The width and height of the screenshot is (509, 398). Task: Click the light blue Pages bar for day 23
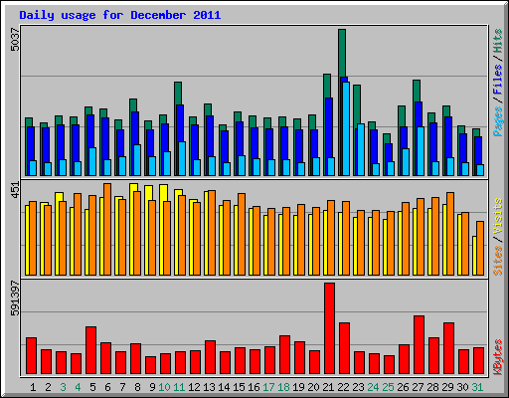pos(361,149)
